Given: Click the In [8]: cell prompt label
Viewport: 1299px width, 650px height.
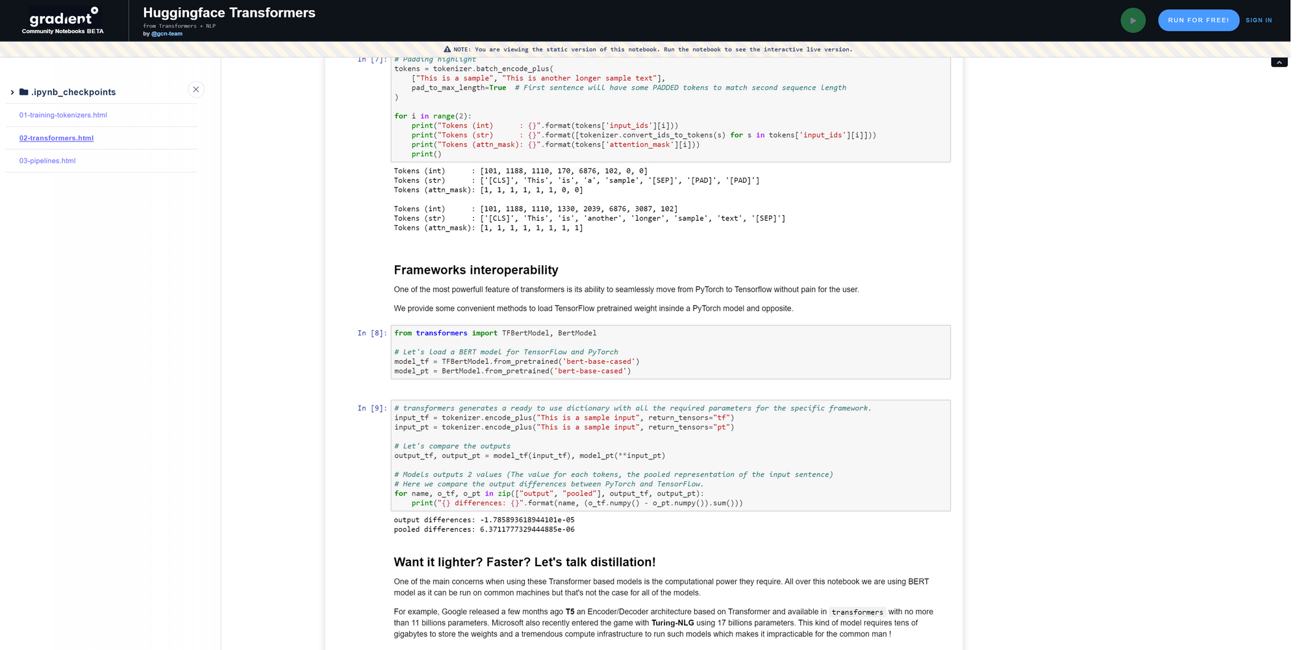Looking at the screenshot, I should tap(372, 333).
